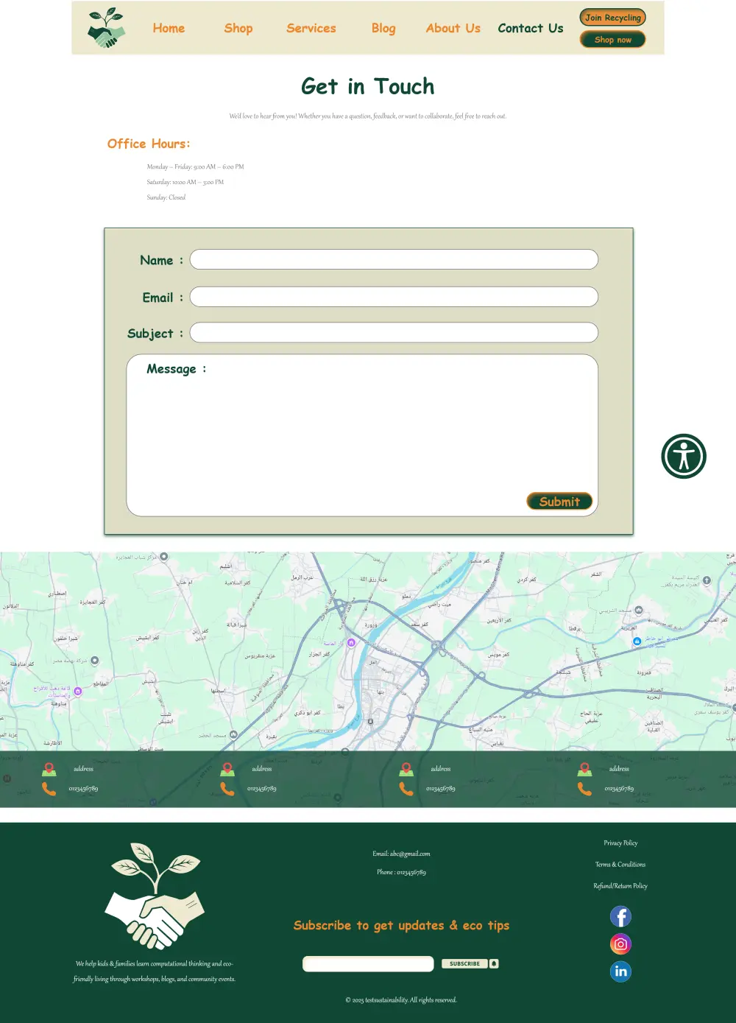Open the LinkedIn profile icon

620,971
